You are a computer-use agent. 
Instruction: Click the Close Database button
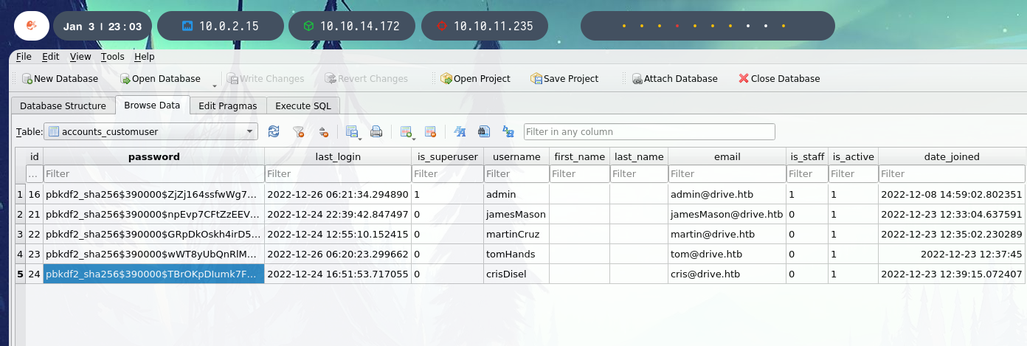pyautogui.click(x=779, y=79)
